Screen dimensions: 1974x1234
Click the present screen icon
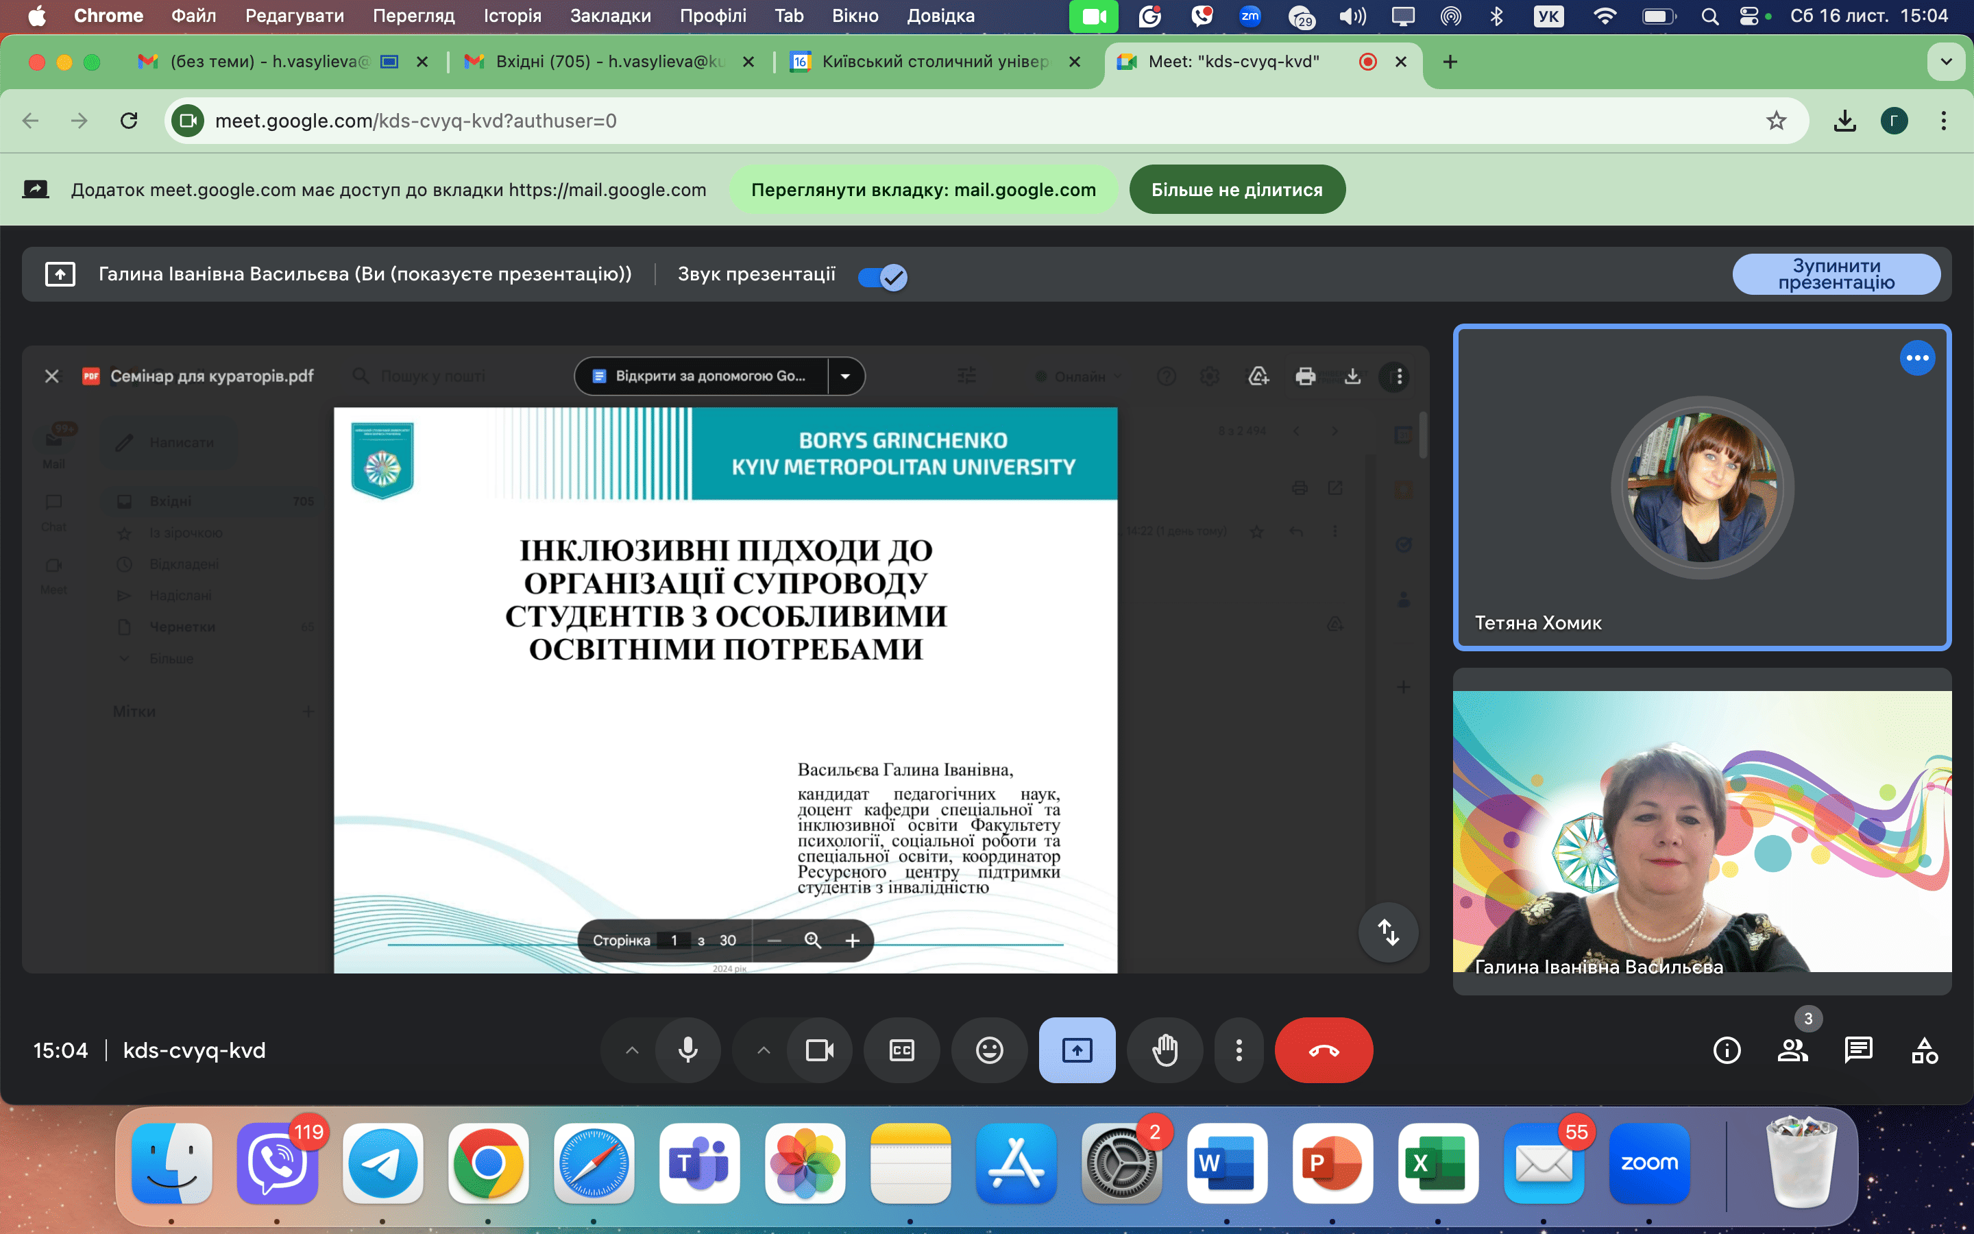[1077, 1050]
